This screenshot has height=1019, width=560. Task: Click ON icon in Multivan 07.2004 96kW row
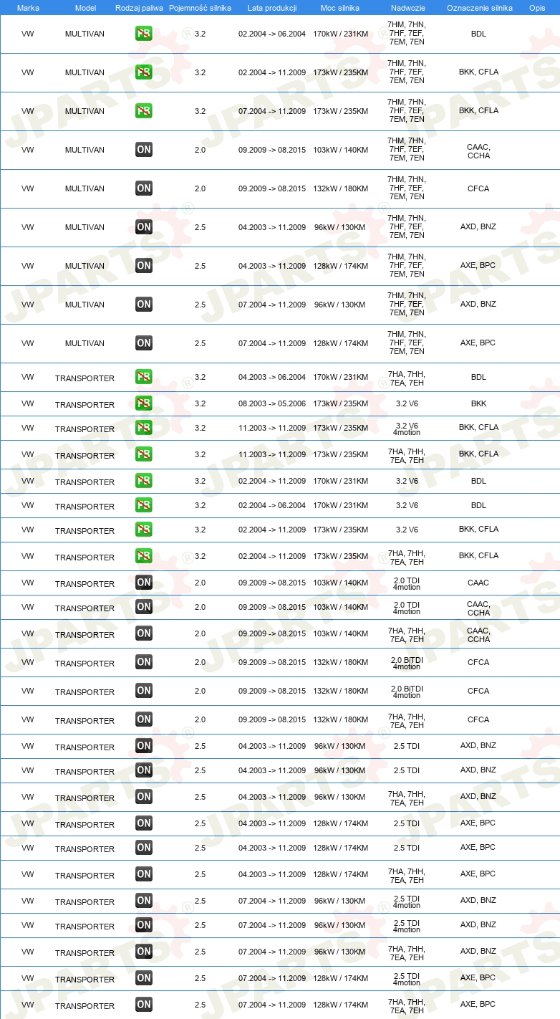pyautogui.click(x=144, y=304)
